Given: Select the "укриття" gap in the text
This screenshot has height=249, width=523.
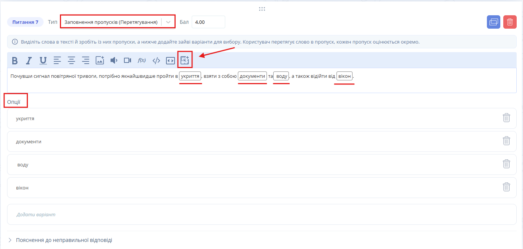Looking at the screenshot, I should 190,76.
